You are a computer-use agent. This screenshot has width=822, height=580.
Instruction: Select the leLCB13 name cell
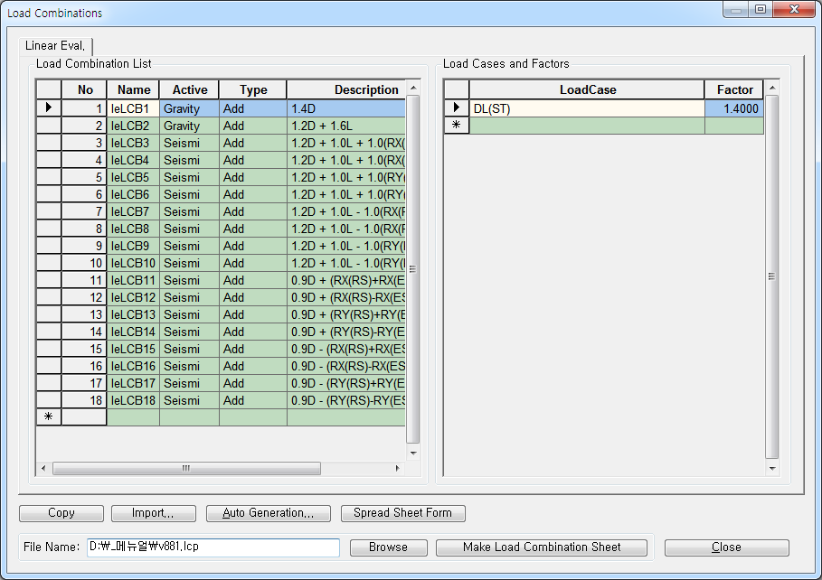(133, 314)
